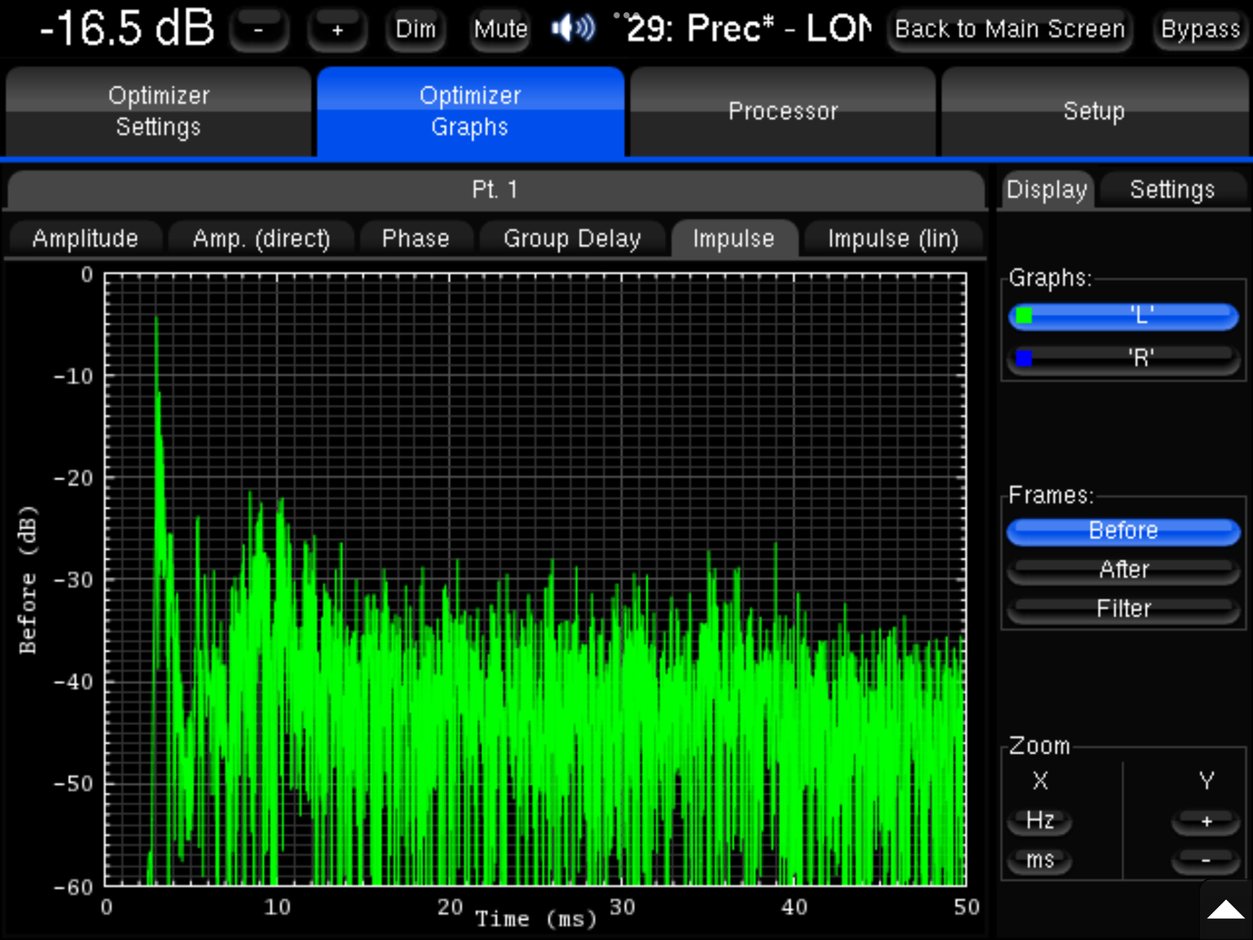Select the Filter frame
1253x940 pixels.
[x=1123, y=609]
